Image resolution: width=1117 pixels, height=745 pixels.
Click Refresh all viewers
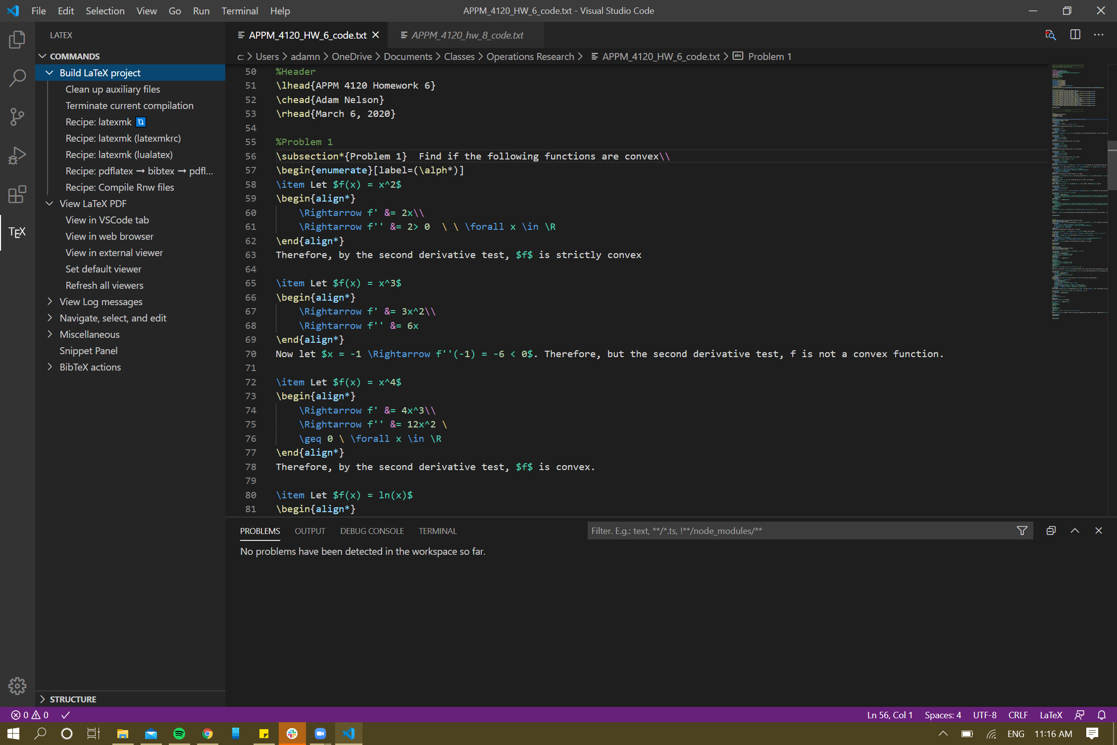point(104,285)
